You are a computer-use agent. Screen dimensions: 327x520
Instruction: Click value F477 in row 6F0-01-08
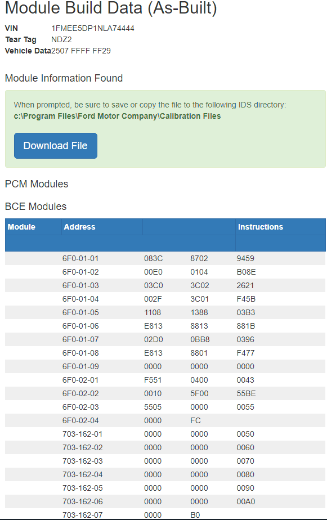pyautogui.click(x=245, y=353)
